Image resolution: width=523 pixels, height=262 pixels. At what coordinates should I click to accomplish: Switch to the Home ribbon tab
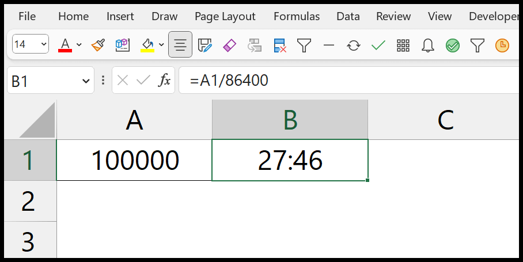click(x=73, y=16)
